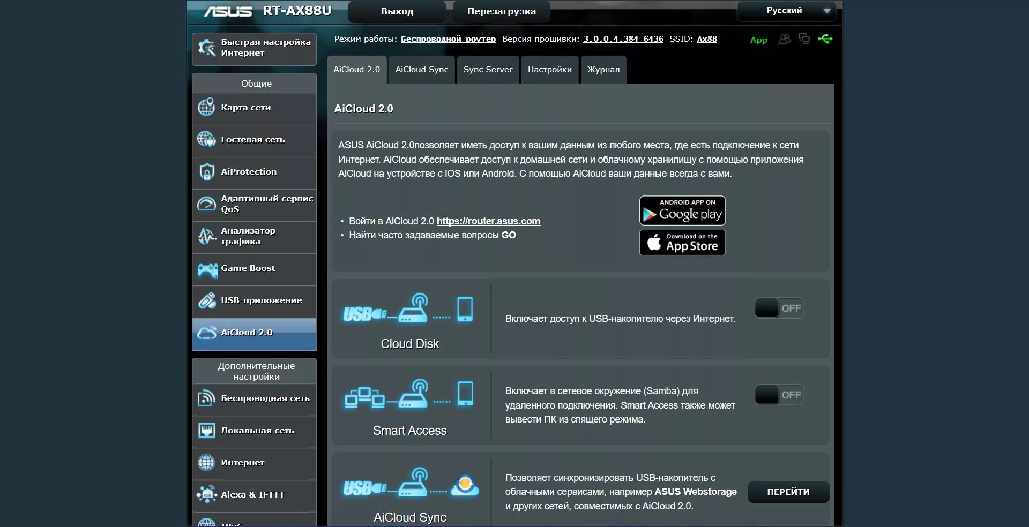Switch to the AiCloud 2.0 tab
1029x527 pixels.
[x=357, y=70]
